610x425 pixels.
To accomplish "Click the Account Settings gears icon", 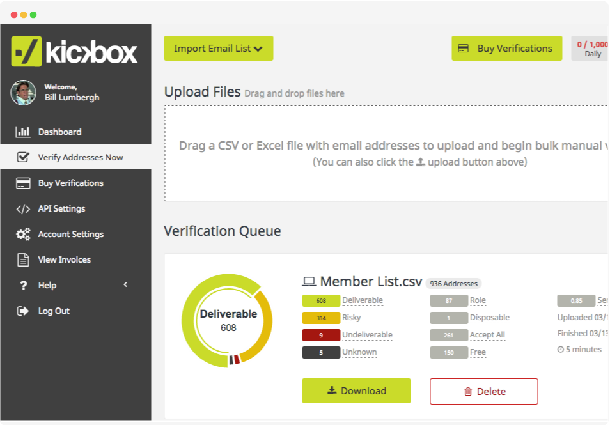I will 23,234.
